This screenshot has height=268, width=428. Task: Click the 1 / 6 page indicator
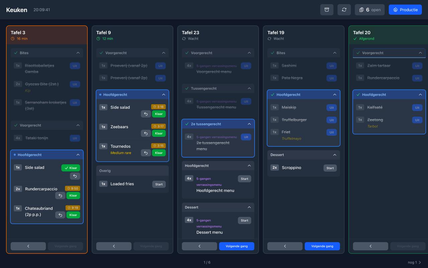207,262
